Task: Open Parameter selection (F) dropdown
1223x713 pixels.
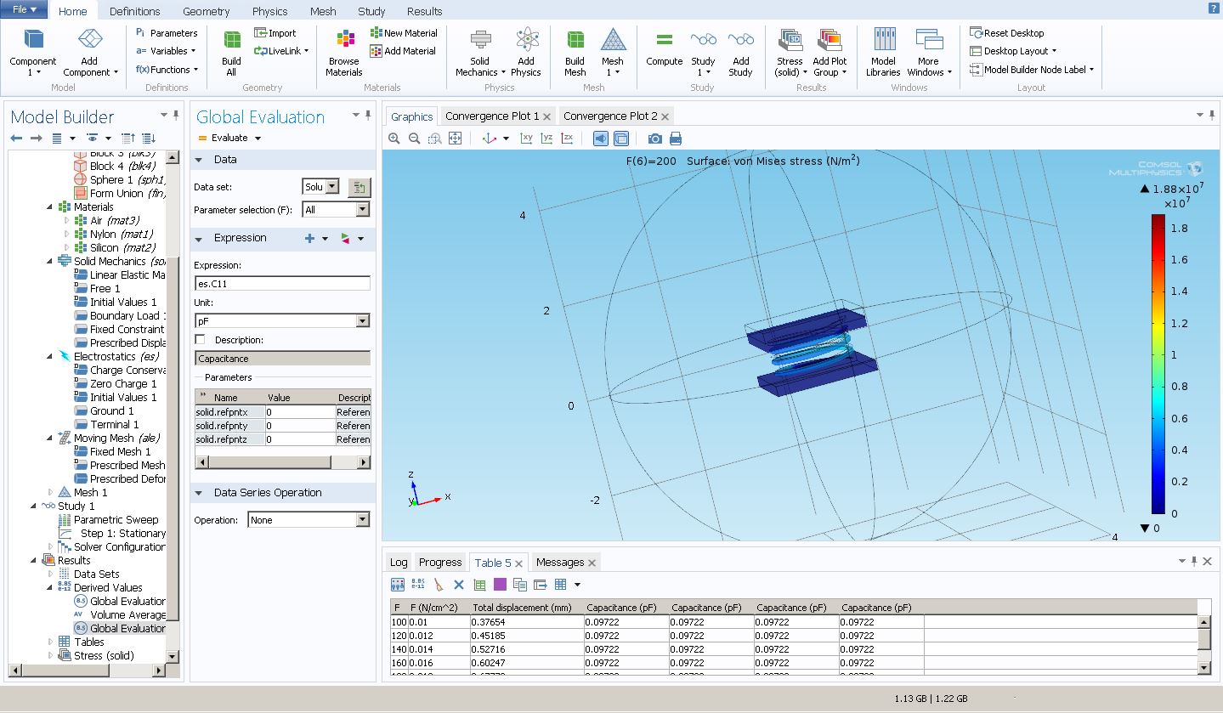Action: click(x=363, y=210)
